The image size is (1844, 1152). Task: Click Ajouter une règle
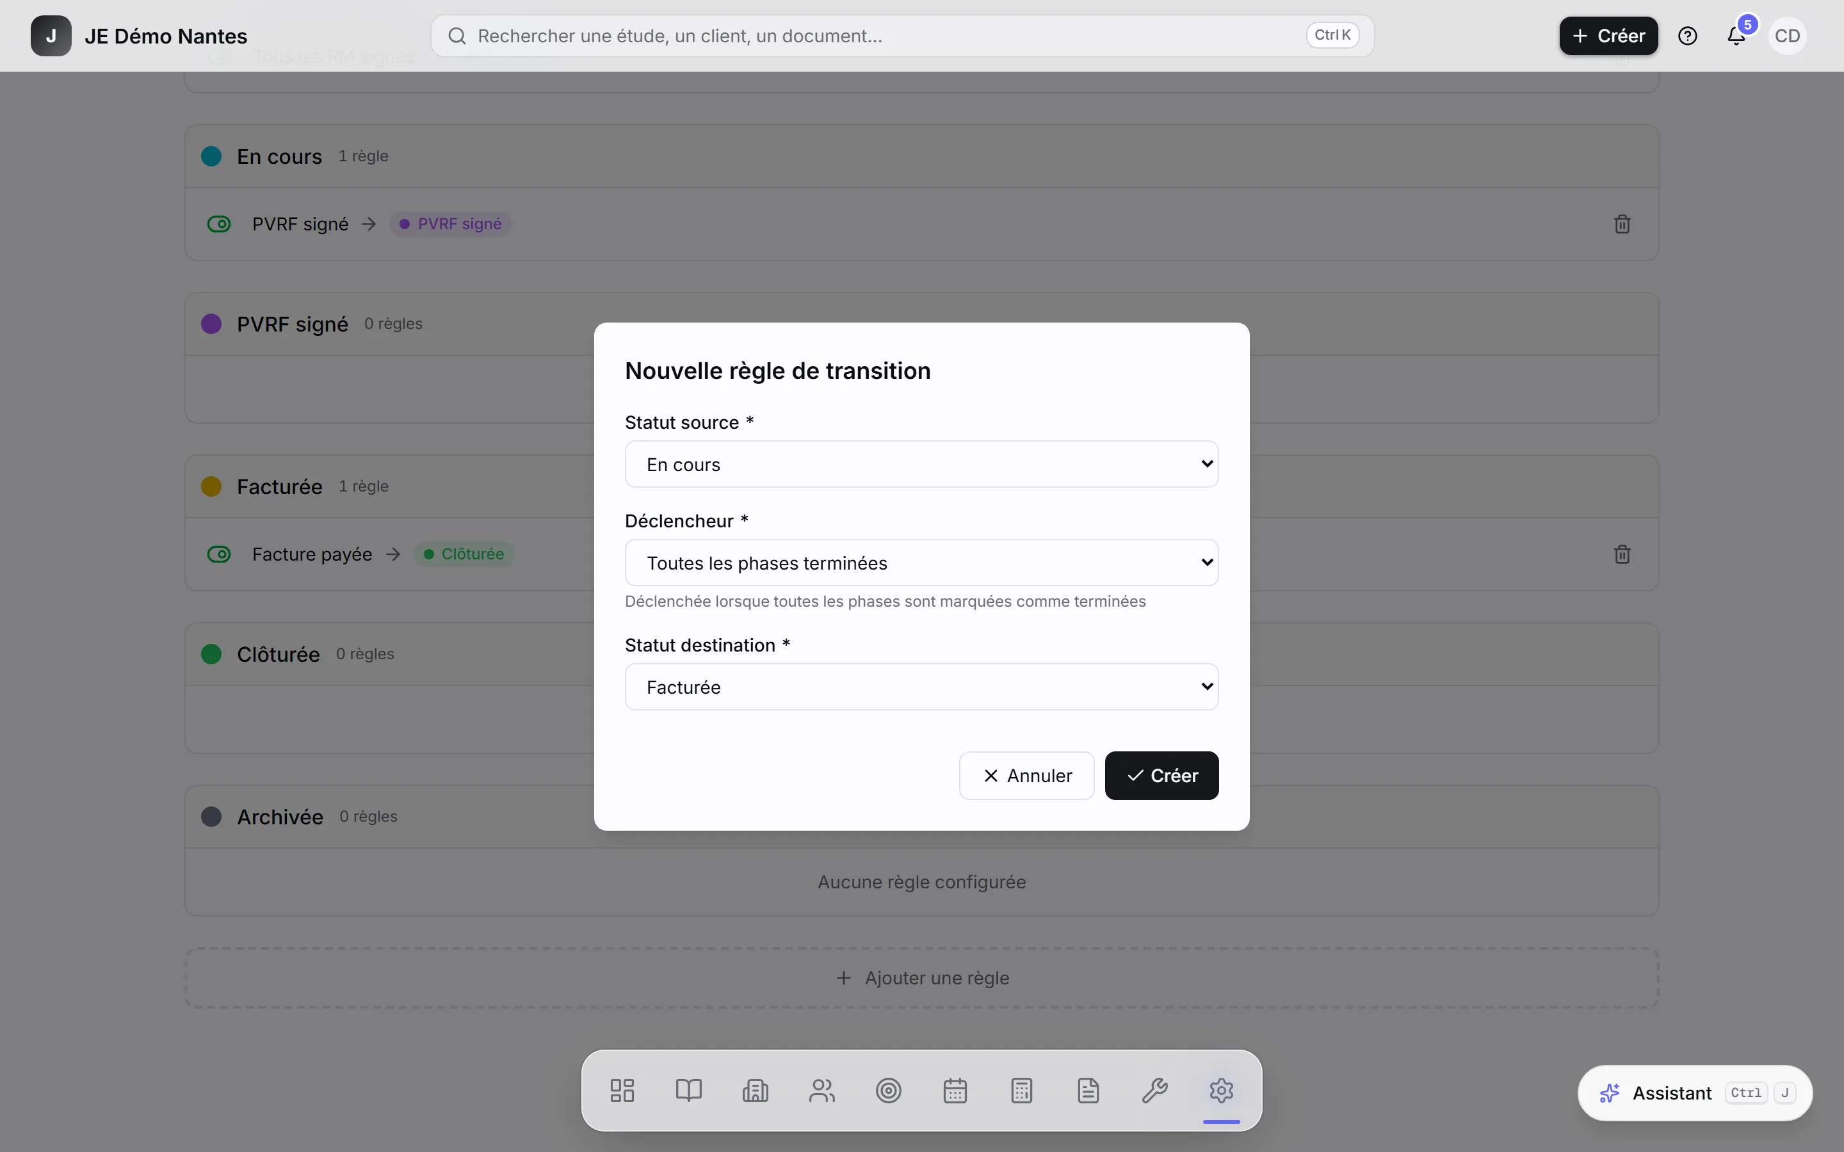pyautogui.click(x=921, y=979)
